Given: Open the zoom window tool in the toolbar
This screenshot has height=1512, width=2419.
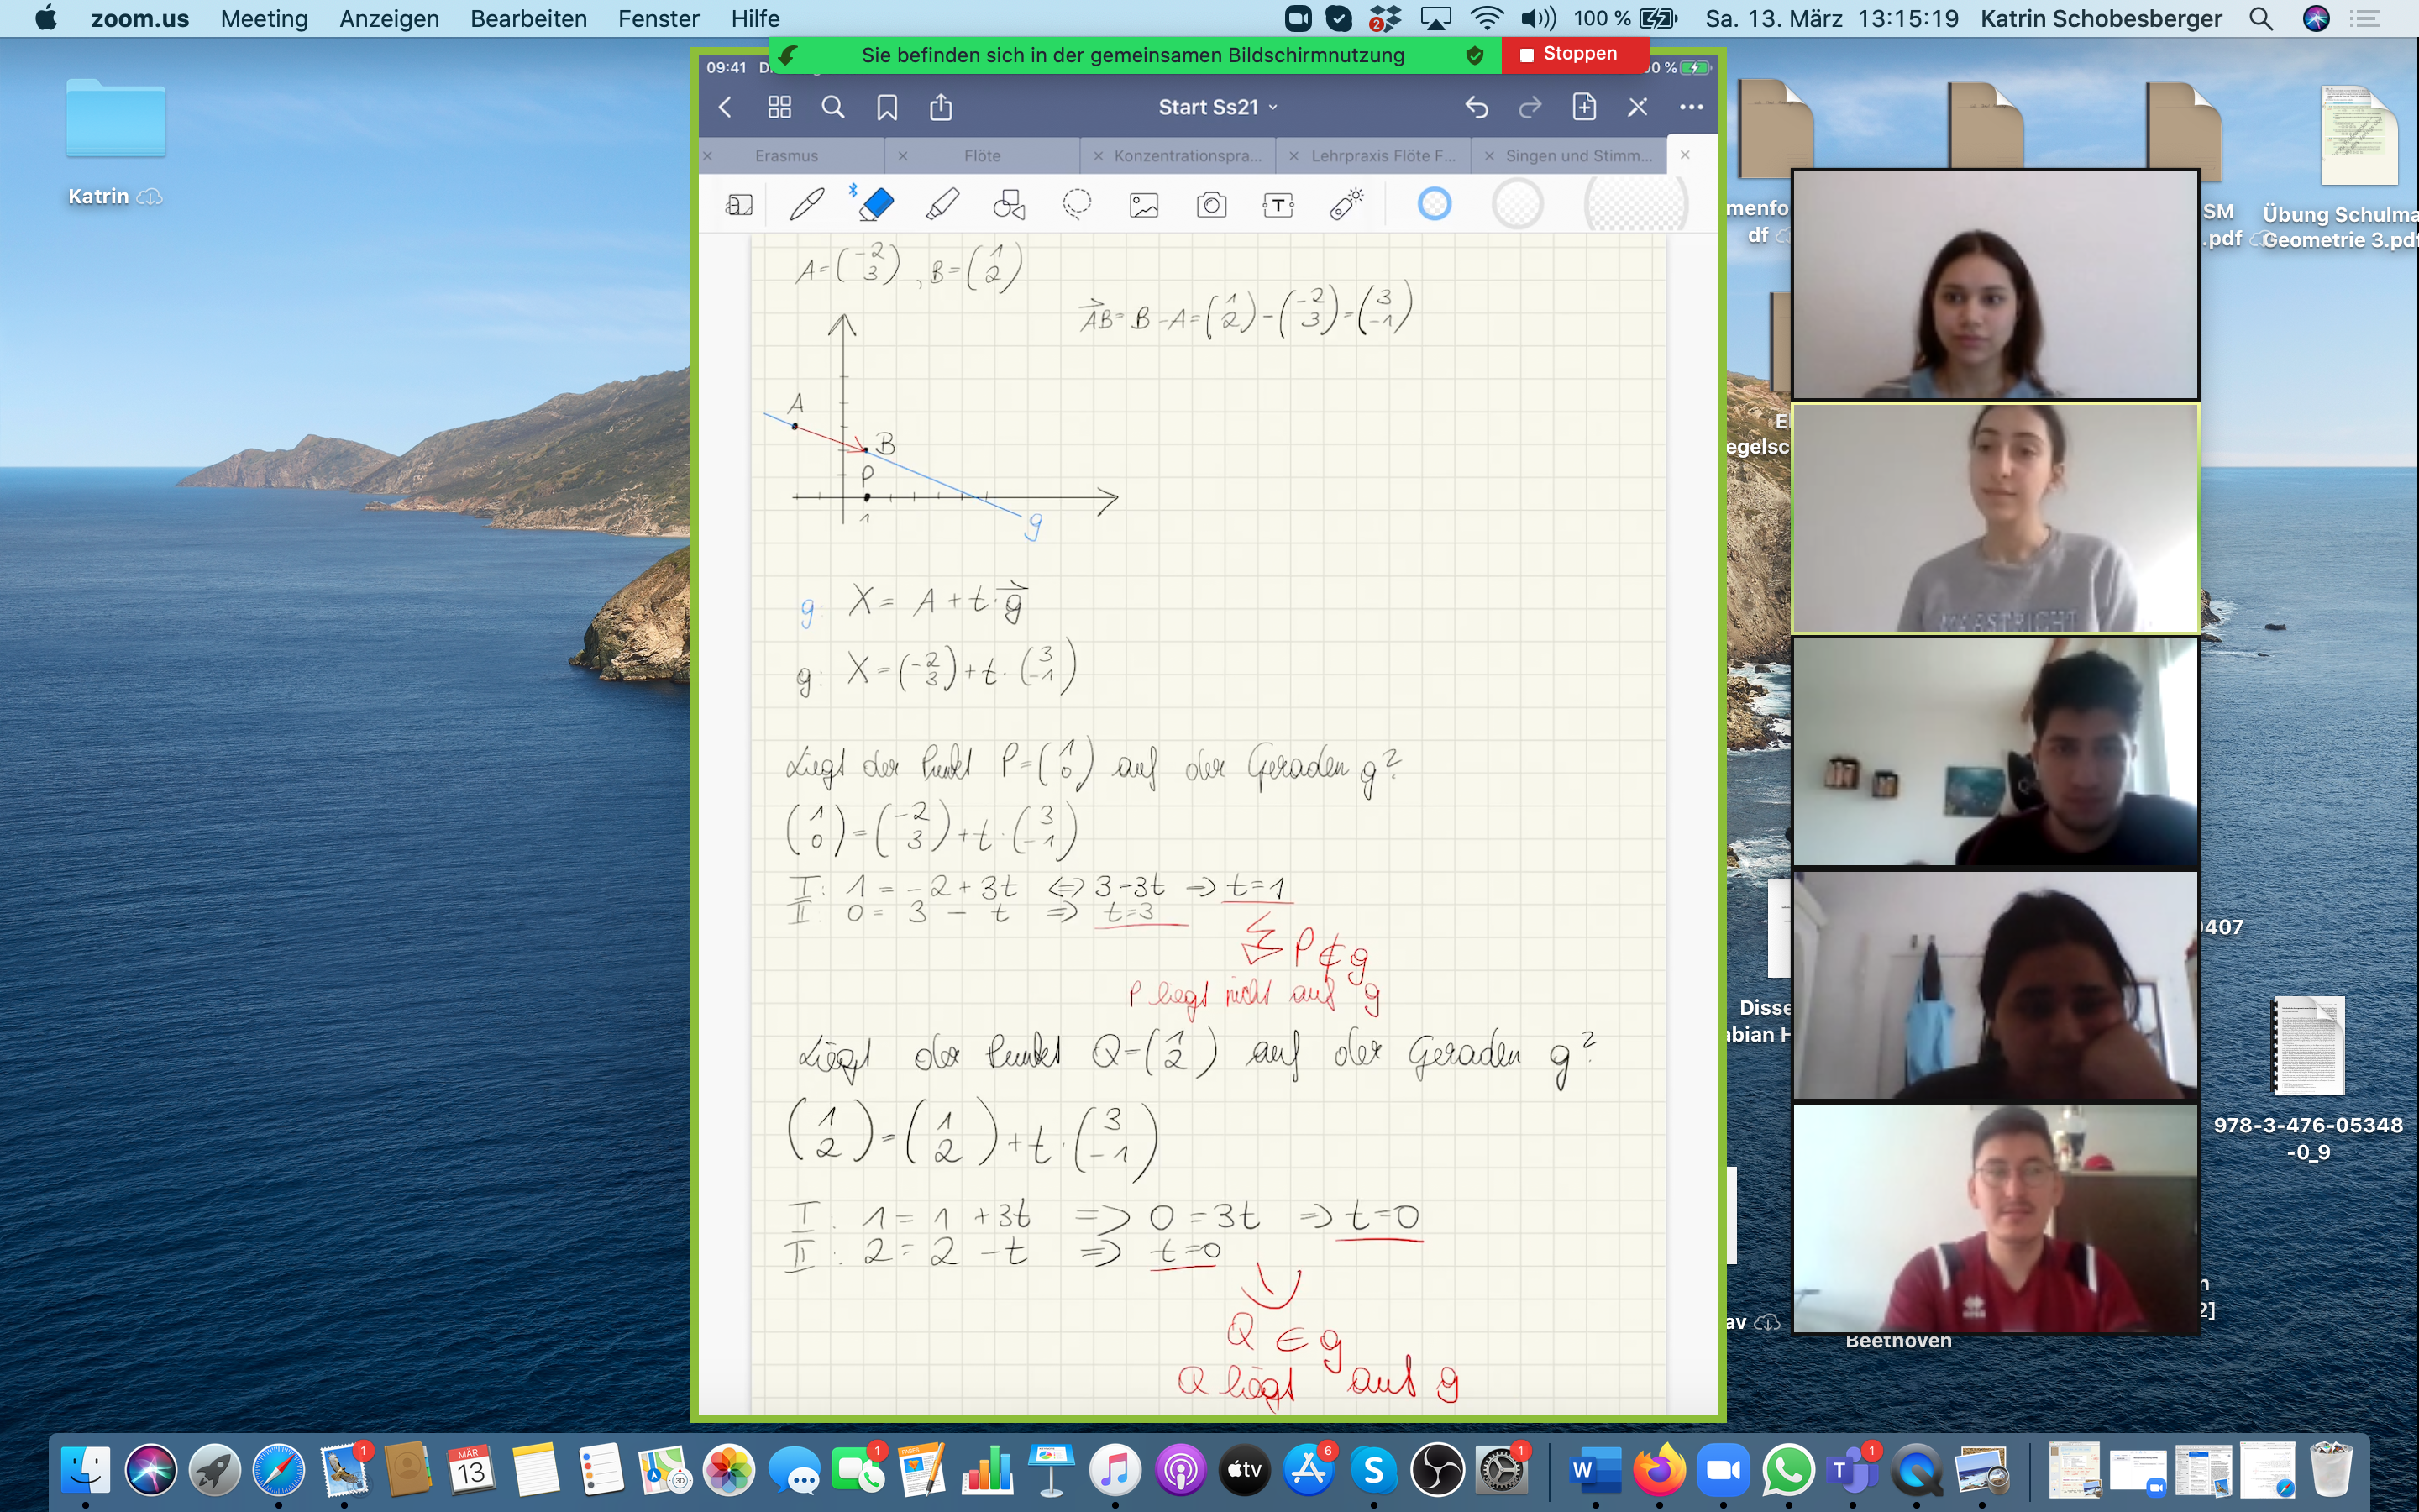Looking at the screenshot, I should [738, 206].
